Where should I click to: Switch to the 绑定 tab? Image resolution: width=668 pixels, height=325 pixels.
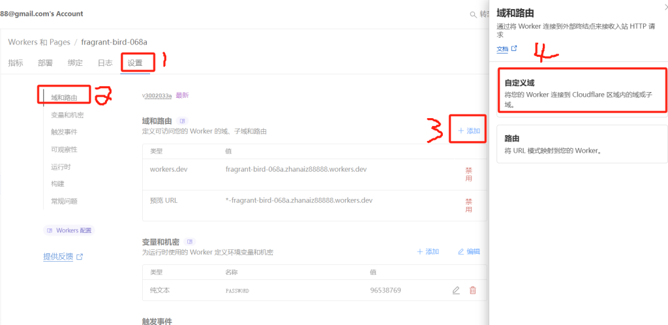pos(75,63)
